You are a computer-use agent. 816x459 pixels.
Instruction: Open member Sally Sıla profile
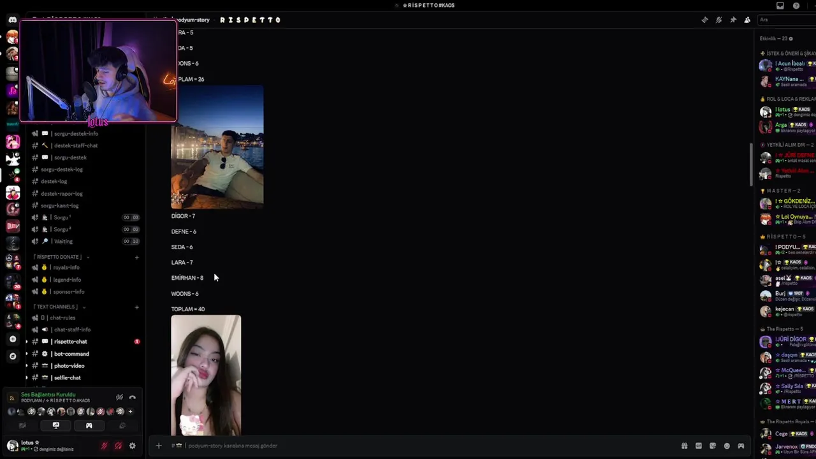tap(787, 388)
